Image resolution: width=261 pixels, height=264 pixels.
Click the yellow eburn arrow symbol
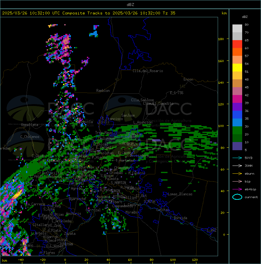pyautogui.click(x=237, y=174)
